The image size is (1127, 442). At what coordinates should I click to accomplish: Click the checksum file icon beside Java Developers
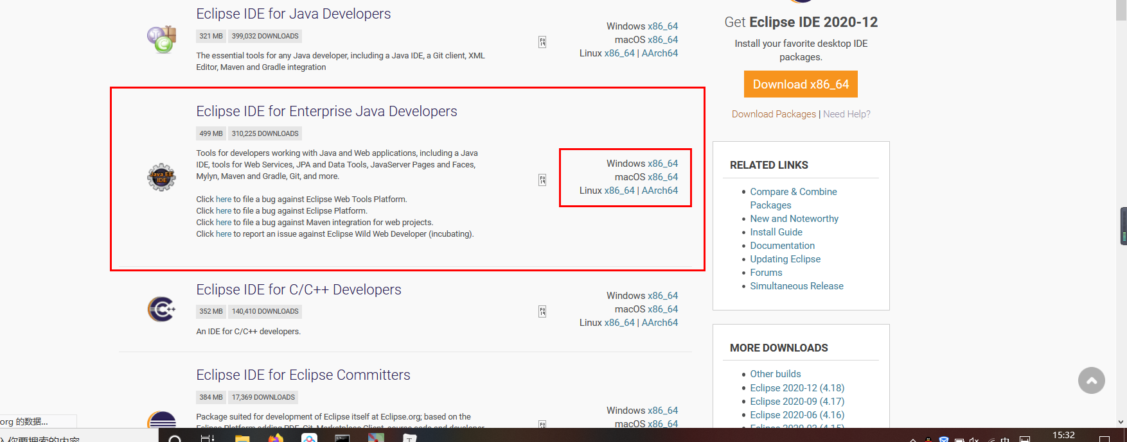[542, 42]
